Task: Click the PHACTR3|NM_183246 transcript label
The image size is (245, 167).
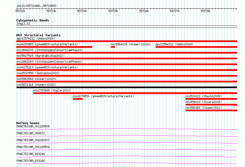Action: pos(31,161)
